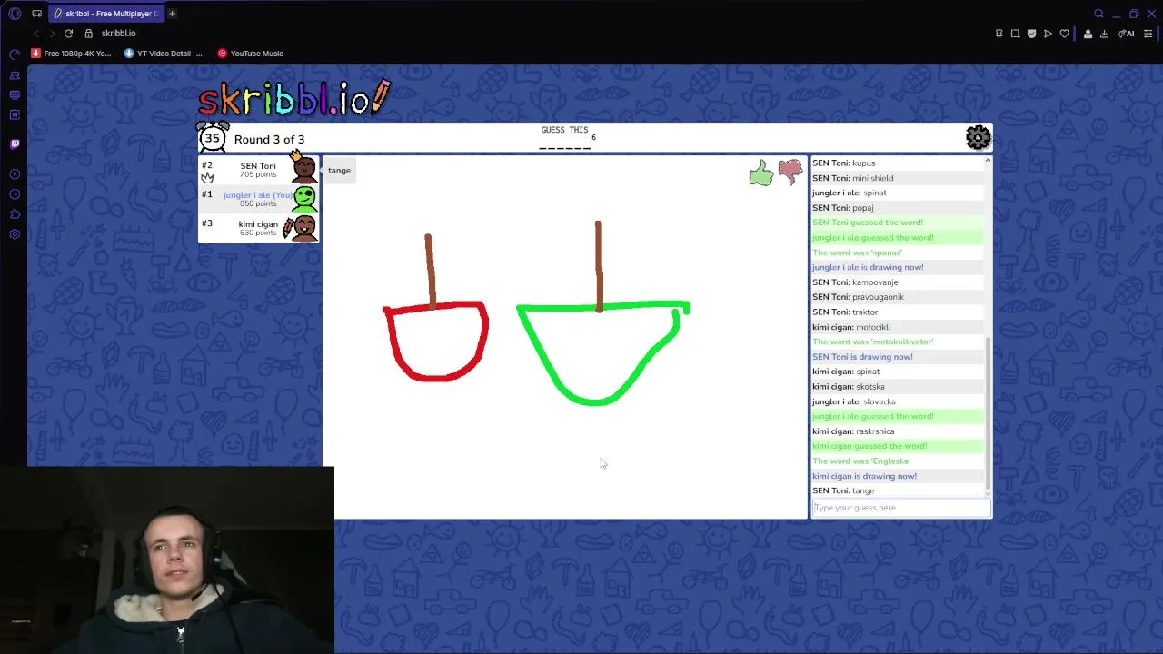The height and width of the screenshot is (654, 1163).
Task: Click the 'GUESS THIS' word hint
Action: point(564,130)
